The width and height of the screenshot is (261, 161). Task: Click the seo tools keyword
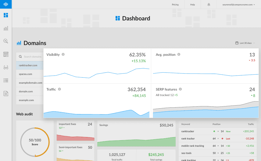click(186, 153)
